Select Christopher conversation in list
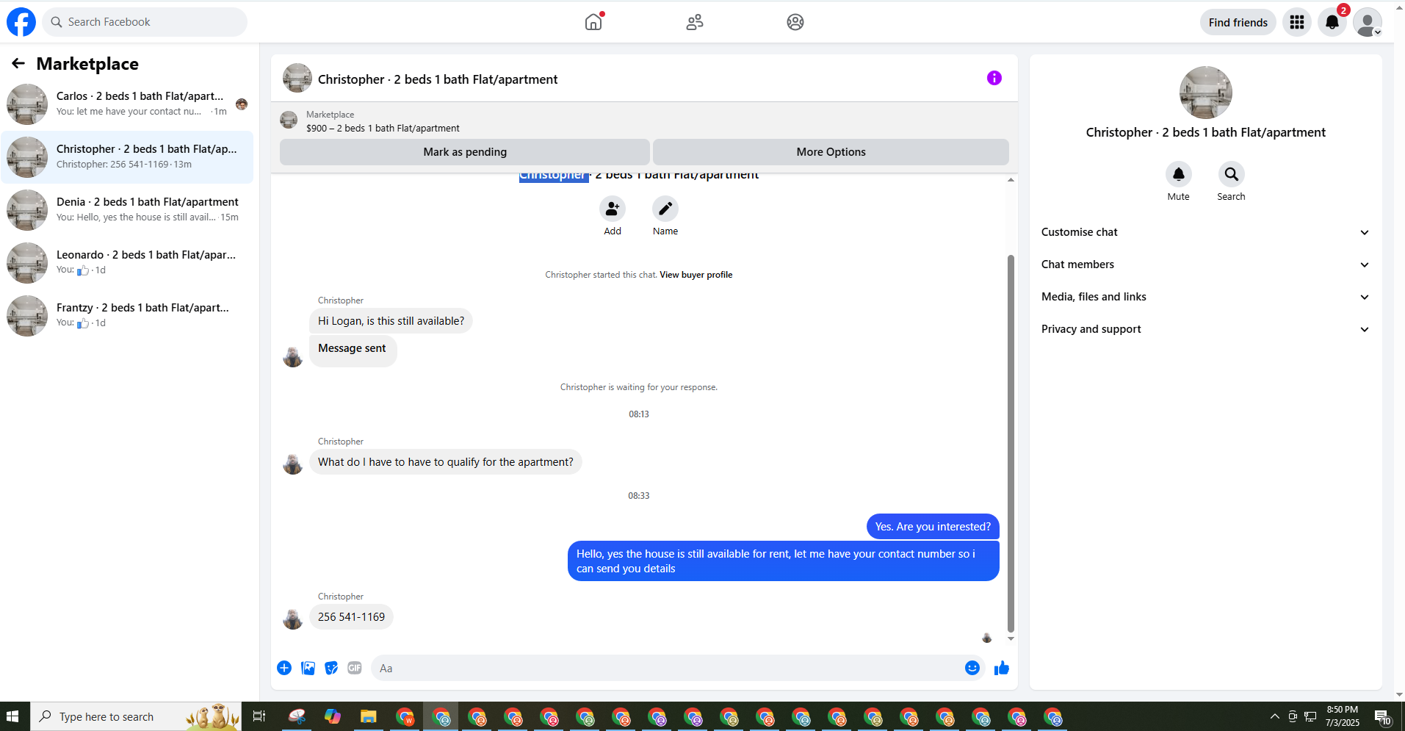This screenshot has width=1405, height=731. click(127, 157)
